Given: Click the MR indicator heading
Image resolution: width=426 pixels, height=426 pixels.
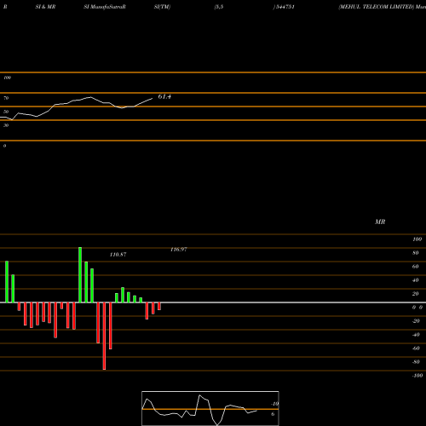Looking at the screenshot, I should click(380, 222).
